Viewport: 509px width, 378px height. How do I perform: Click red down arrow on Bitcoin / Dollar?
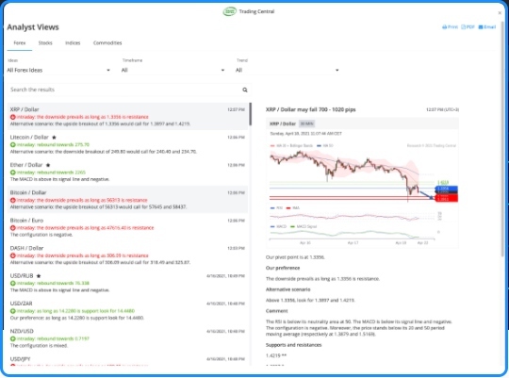13,200
